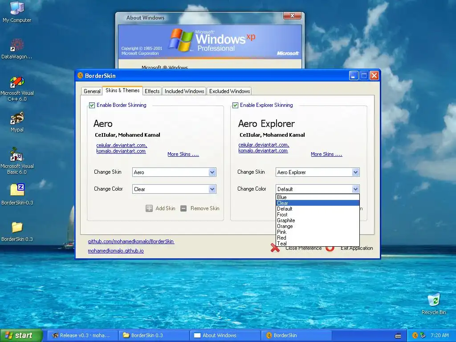Screen dimensions: 456x342
Task: Open the Clear Change Color dropdown
Action: (212, 189)
